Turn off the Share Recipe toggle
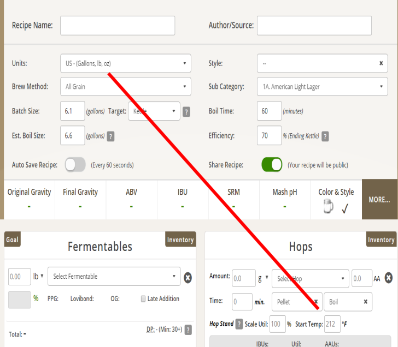Viewport: 398px width, 347px height. (272, 165)
